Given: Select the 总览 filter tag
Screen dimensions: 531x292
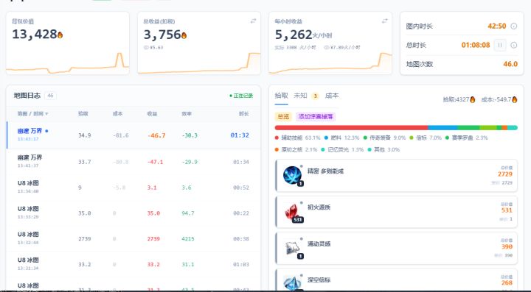Looking at the screenshot, I should [283, 117].
